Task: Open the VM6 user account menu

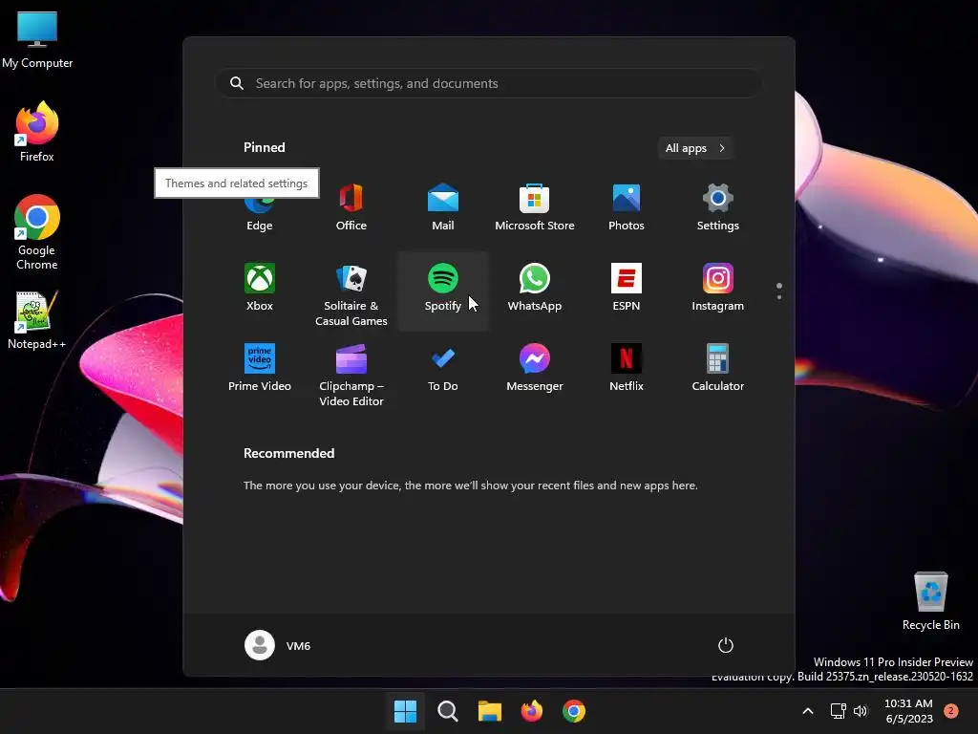Action: coord(278,645)
